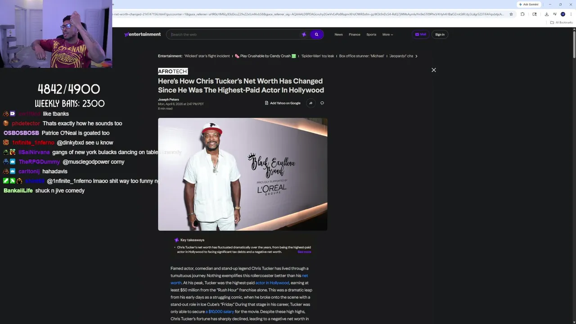Bookmark this page with the star icon

click(x=511, y=14)
